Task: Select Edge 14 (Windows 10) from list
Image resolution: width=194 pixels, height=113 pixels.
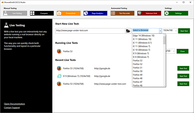Action: pos(144,36)
